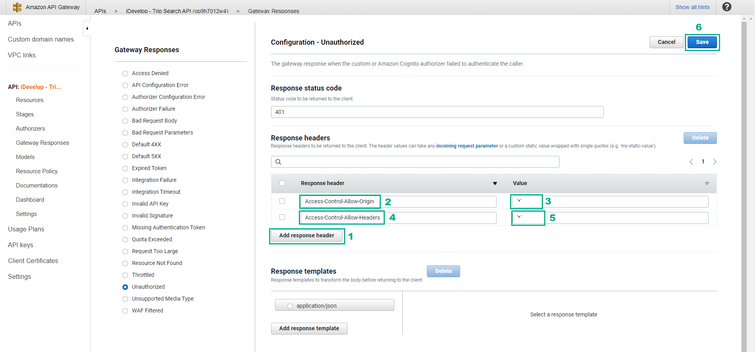This screenshot has width=755, height=352.
Task: Click the Save button
Action: point(702,42)
